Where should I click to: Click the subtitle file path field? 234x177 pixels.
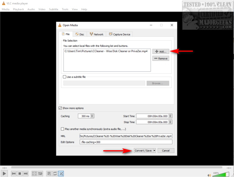[104, 83]
